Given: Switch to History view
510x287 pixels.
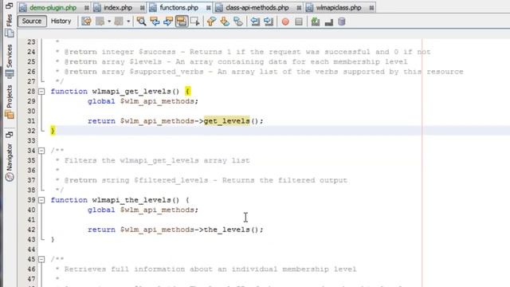Looking at the screenshot, I should [x=61, y=22].
